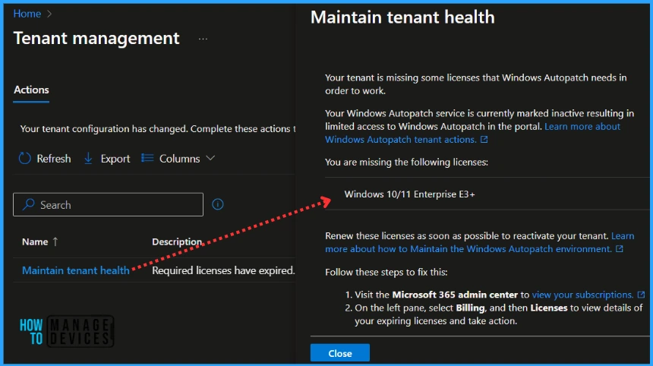Click the 'You are missing the following licenses' text

click(x=406, y=162)
